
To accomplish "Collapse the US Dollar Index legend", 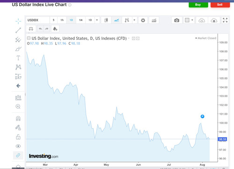I will tap(29, 38).
